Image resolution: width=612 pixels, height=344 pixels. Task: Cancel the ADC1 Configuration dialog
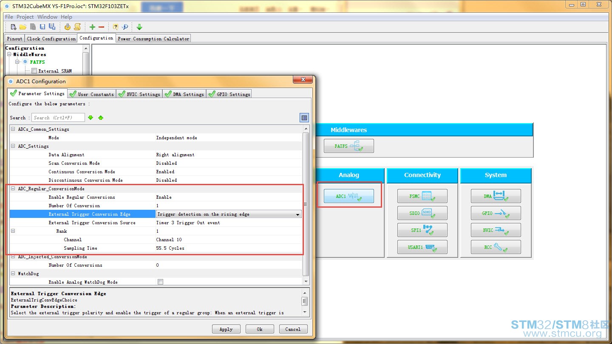293,329
